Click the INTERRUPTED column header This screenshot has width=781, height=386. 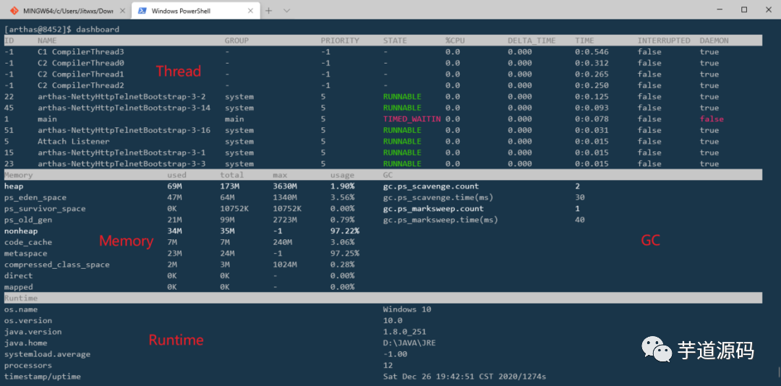pyautogui.click(x=664, y=40)
